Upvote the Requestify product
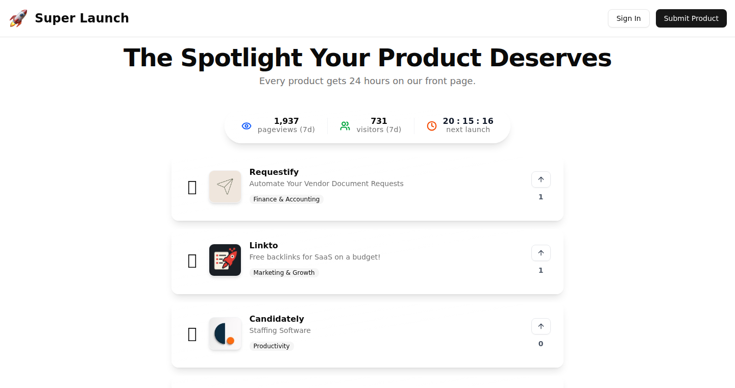The height and width of the screenshot is (388, 735). pyautogui.click(x=541, y=179)
